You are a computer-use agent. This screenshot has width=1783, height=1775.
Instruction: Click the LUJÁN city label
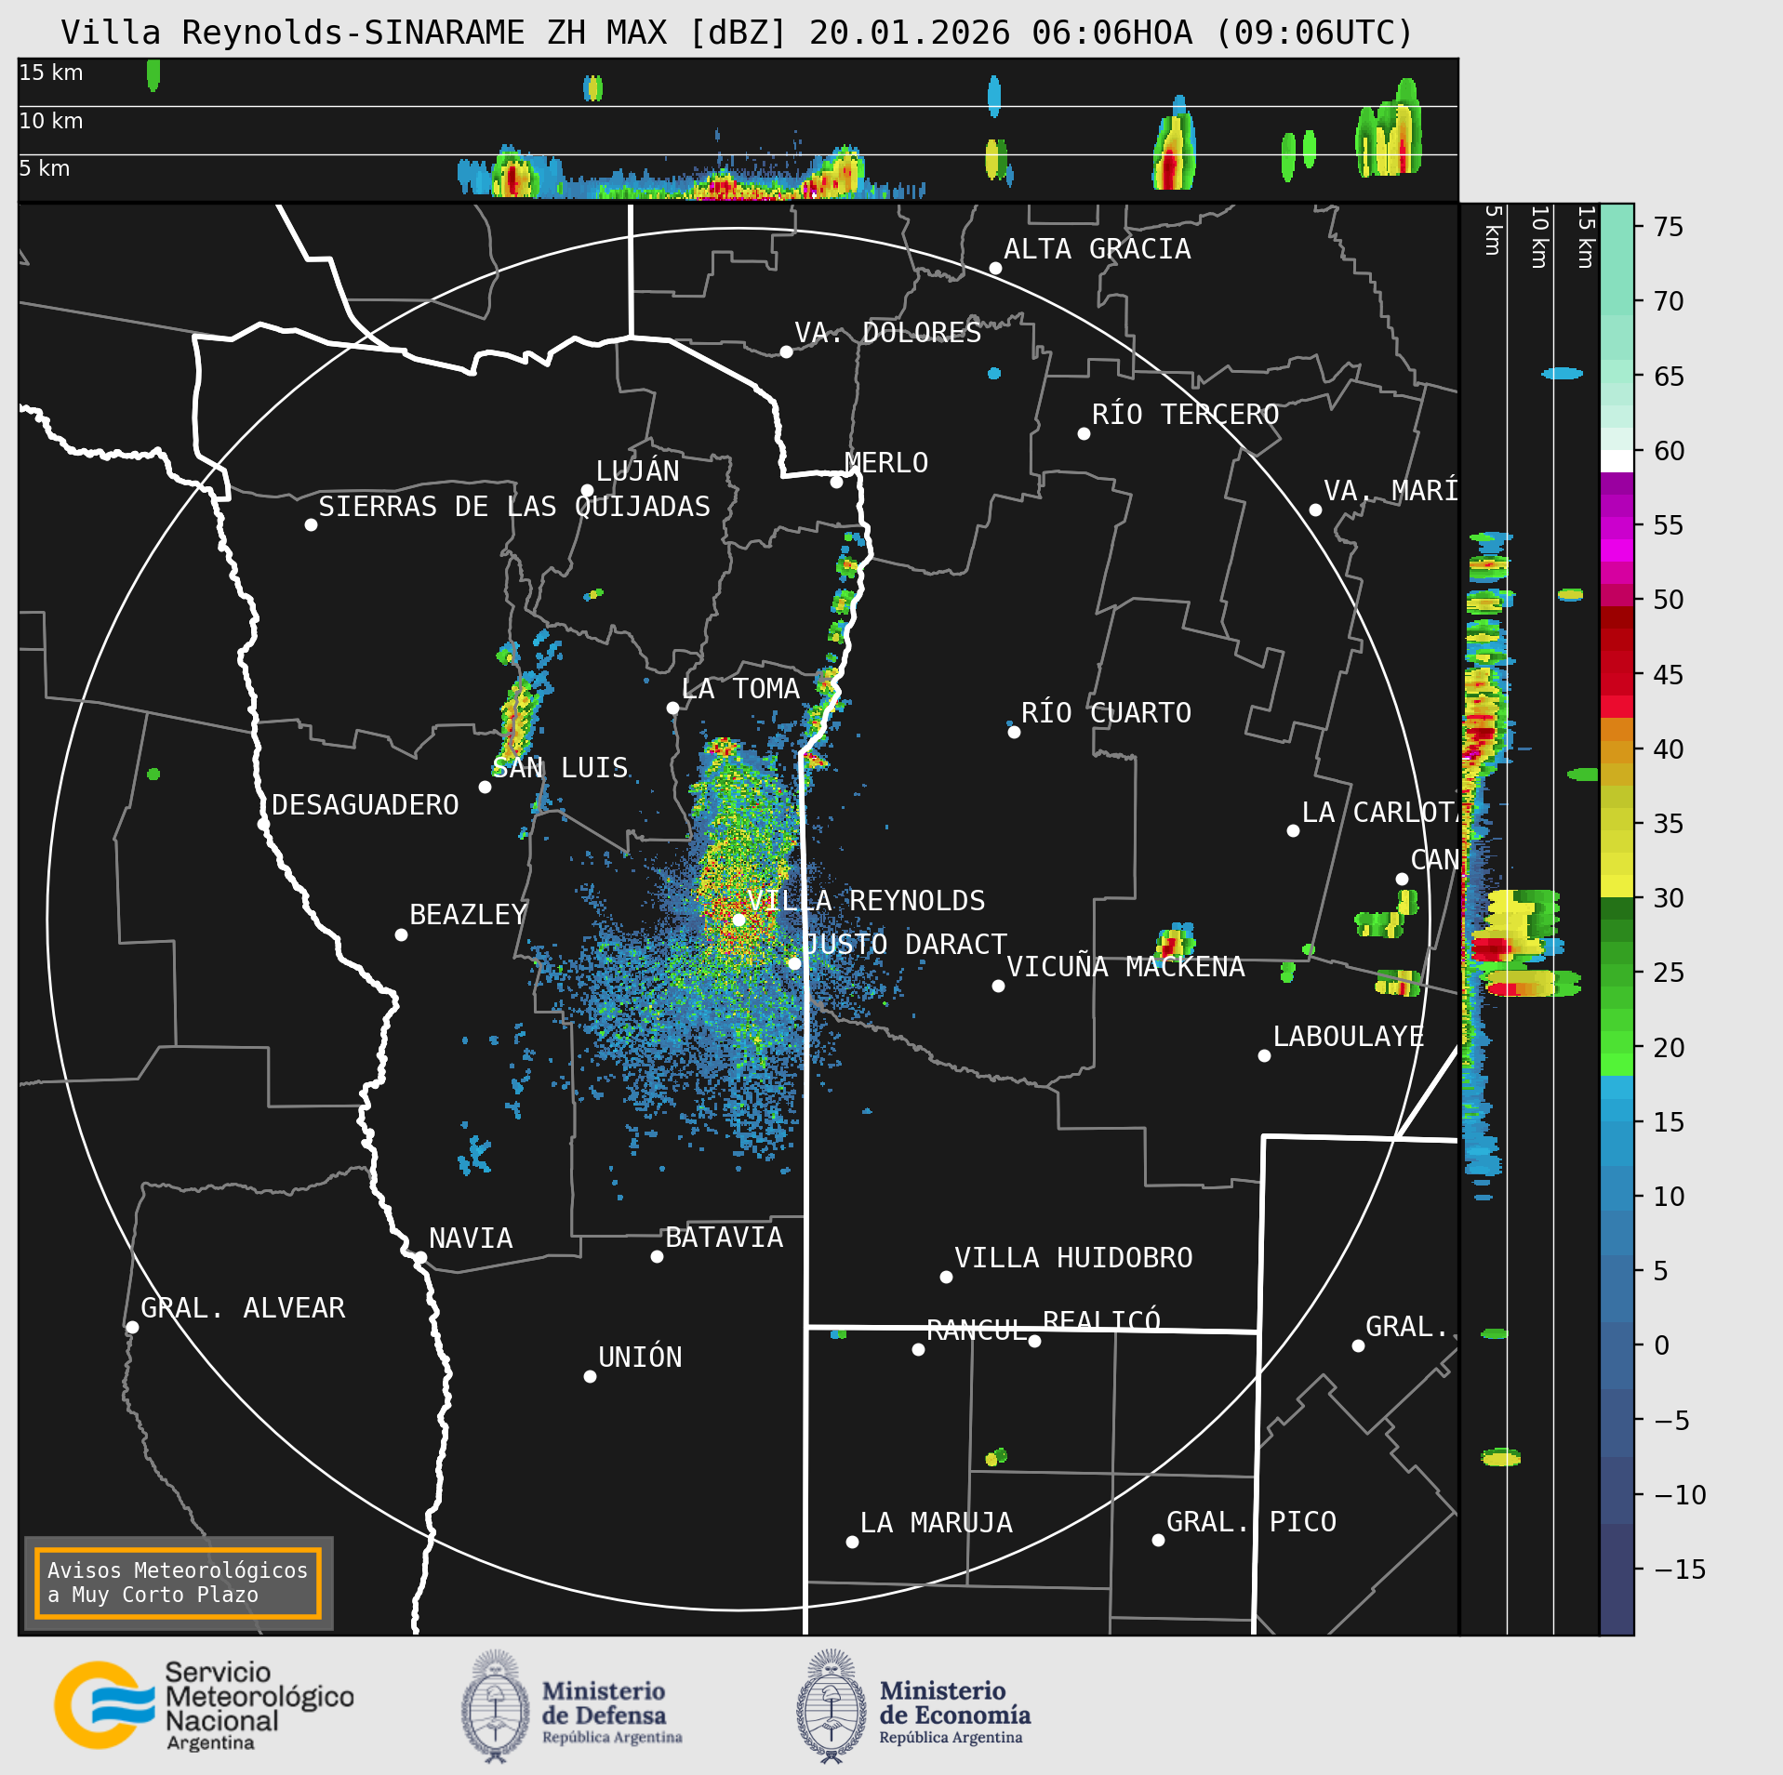click(x=637, y=470)
